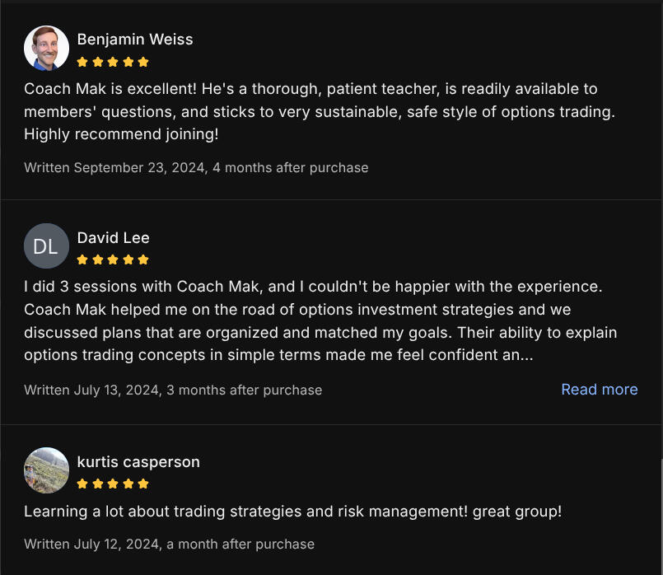Click David Lee's truncated review text
Screen dimensions: 663x575
[313, 321]
